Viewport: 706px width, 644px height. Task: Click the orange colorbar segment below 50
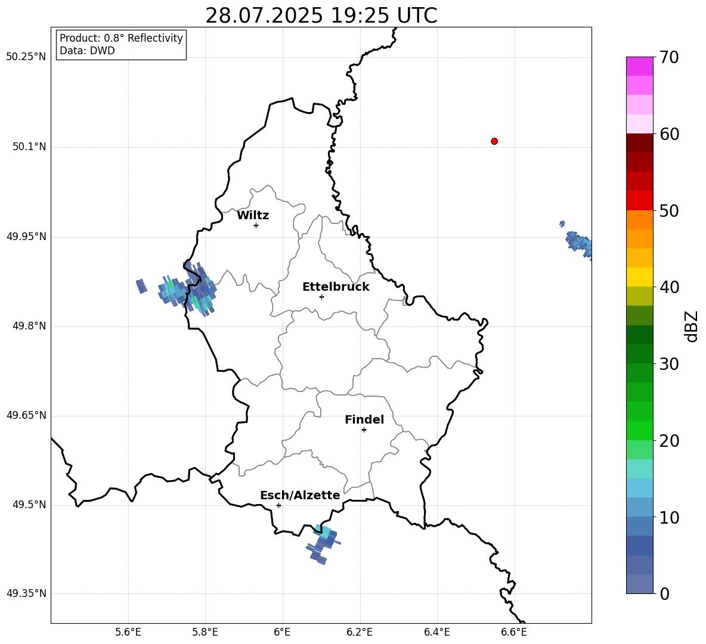(x=639, y=220)
